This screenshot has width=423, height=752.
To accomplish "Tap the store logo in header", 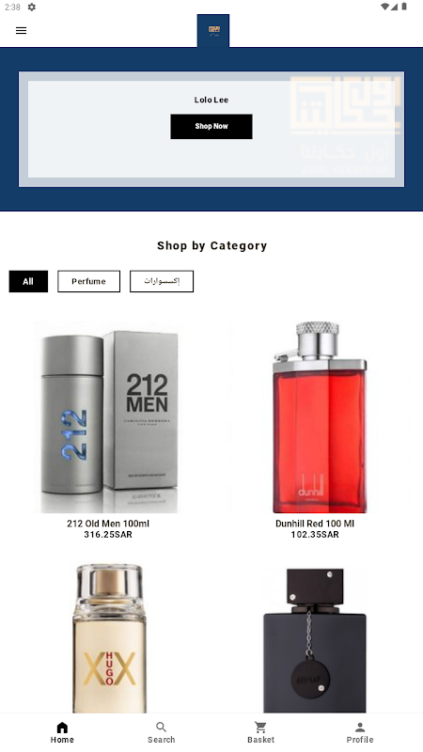I will click(x=213, y=31).
